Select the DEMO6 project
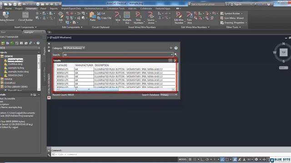The width and height of the screenshot is (291, 163). (8, 79)
